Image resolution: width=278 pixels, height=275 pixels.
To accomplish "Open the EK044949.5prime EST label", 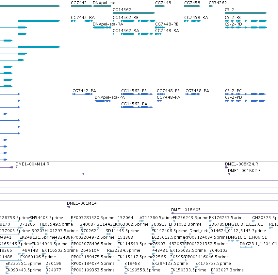I will [49, 244].
